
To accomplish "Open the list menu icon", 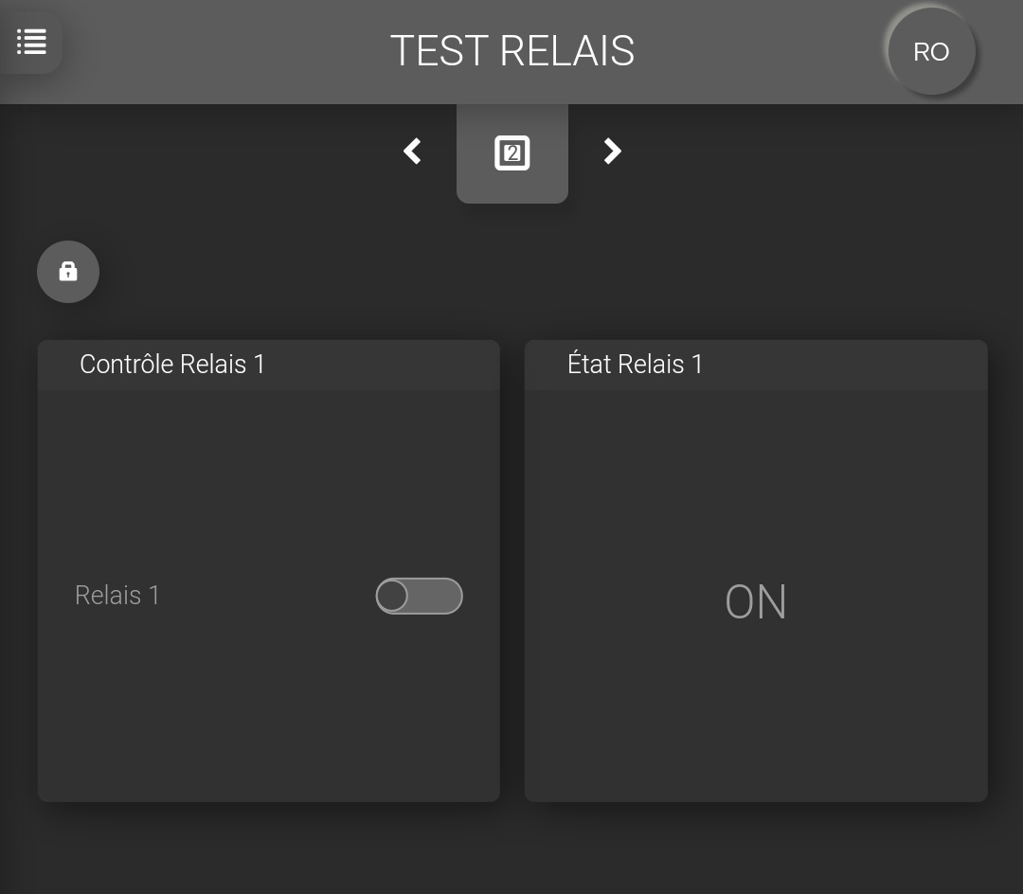I will click(31, 42).
